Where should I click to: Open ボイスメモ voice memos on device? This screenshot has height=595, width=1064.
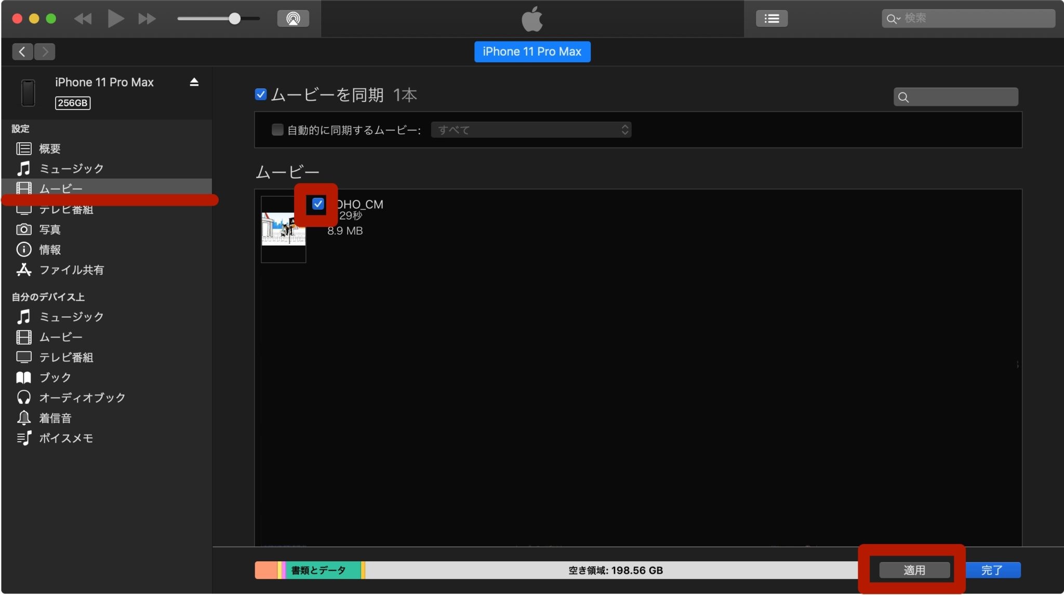coord(107,438)
